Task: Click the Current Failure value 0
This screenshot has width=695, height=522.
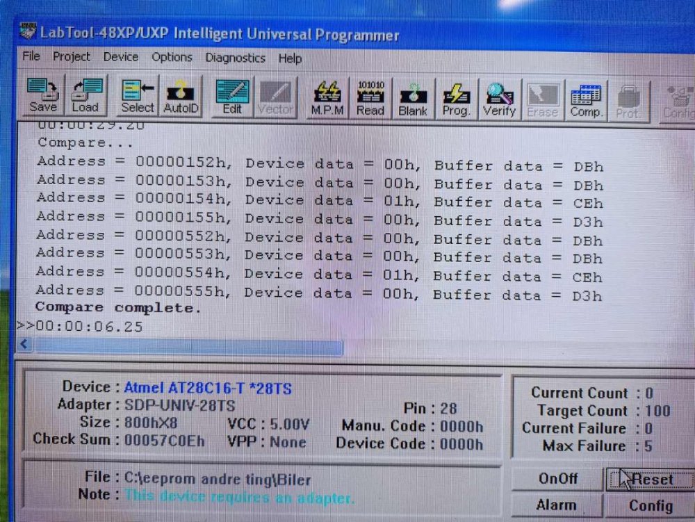Action: [648, 428]
